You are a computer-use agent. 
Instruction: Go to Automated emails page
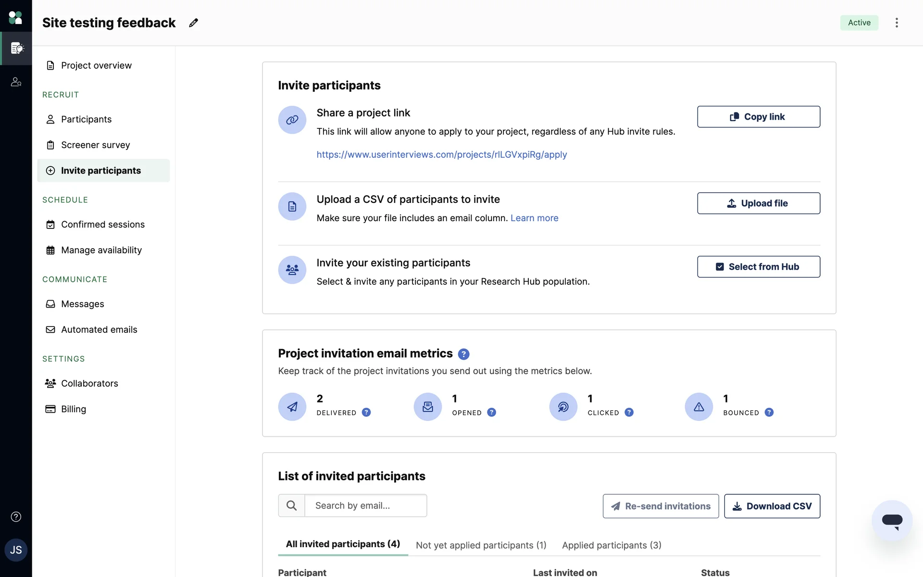[99, 329]
